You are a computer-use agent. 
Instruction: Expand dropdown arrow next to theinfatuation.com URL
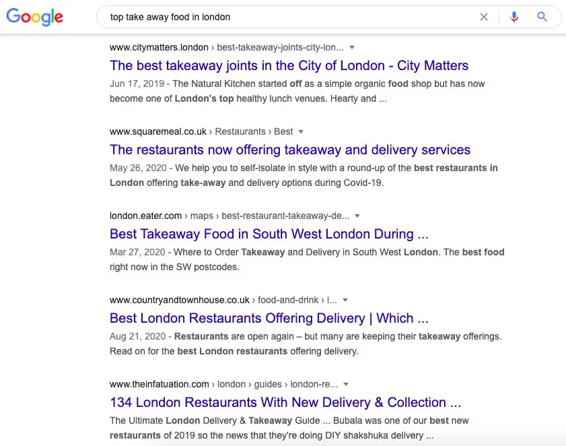(x=346, y=384)
